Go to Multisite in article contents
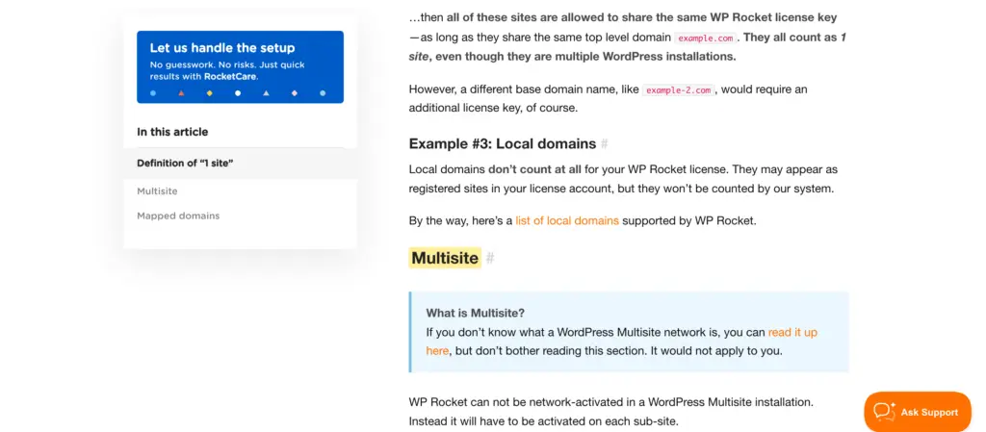986x432 pixels. point(157,191)
